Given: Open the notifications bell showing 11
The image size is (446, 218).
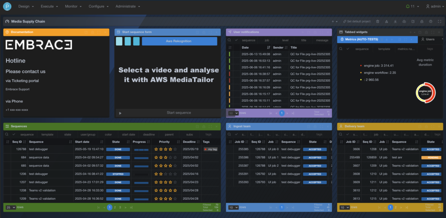Looking at the screenshot, I should [412, 6].
